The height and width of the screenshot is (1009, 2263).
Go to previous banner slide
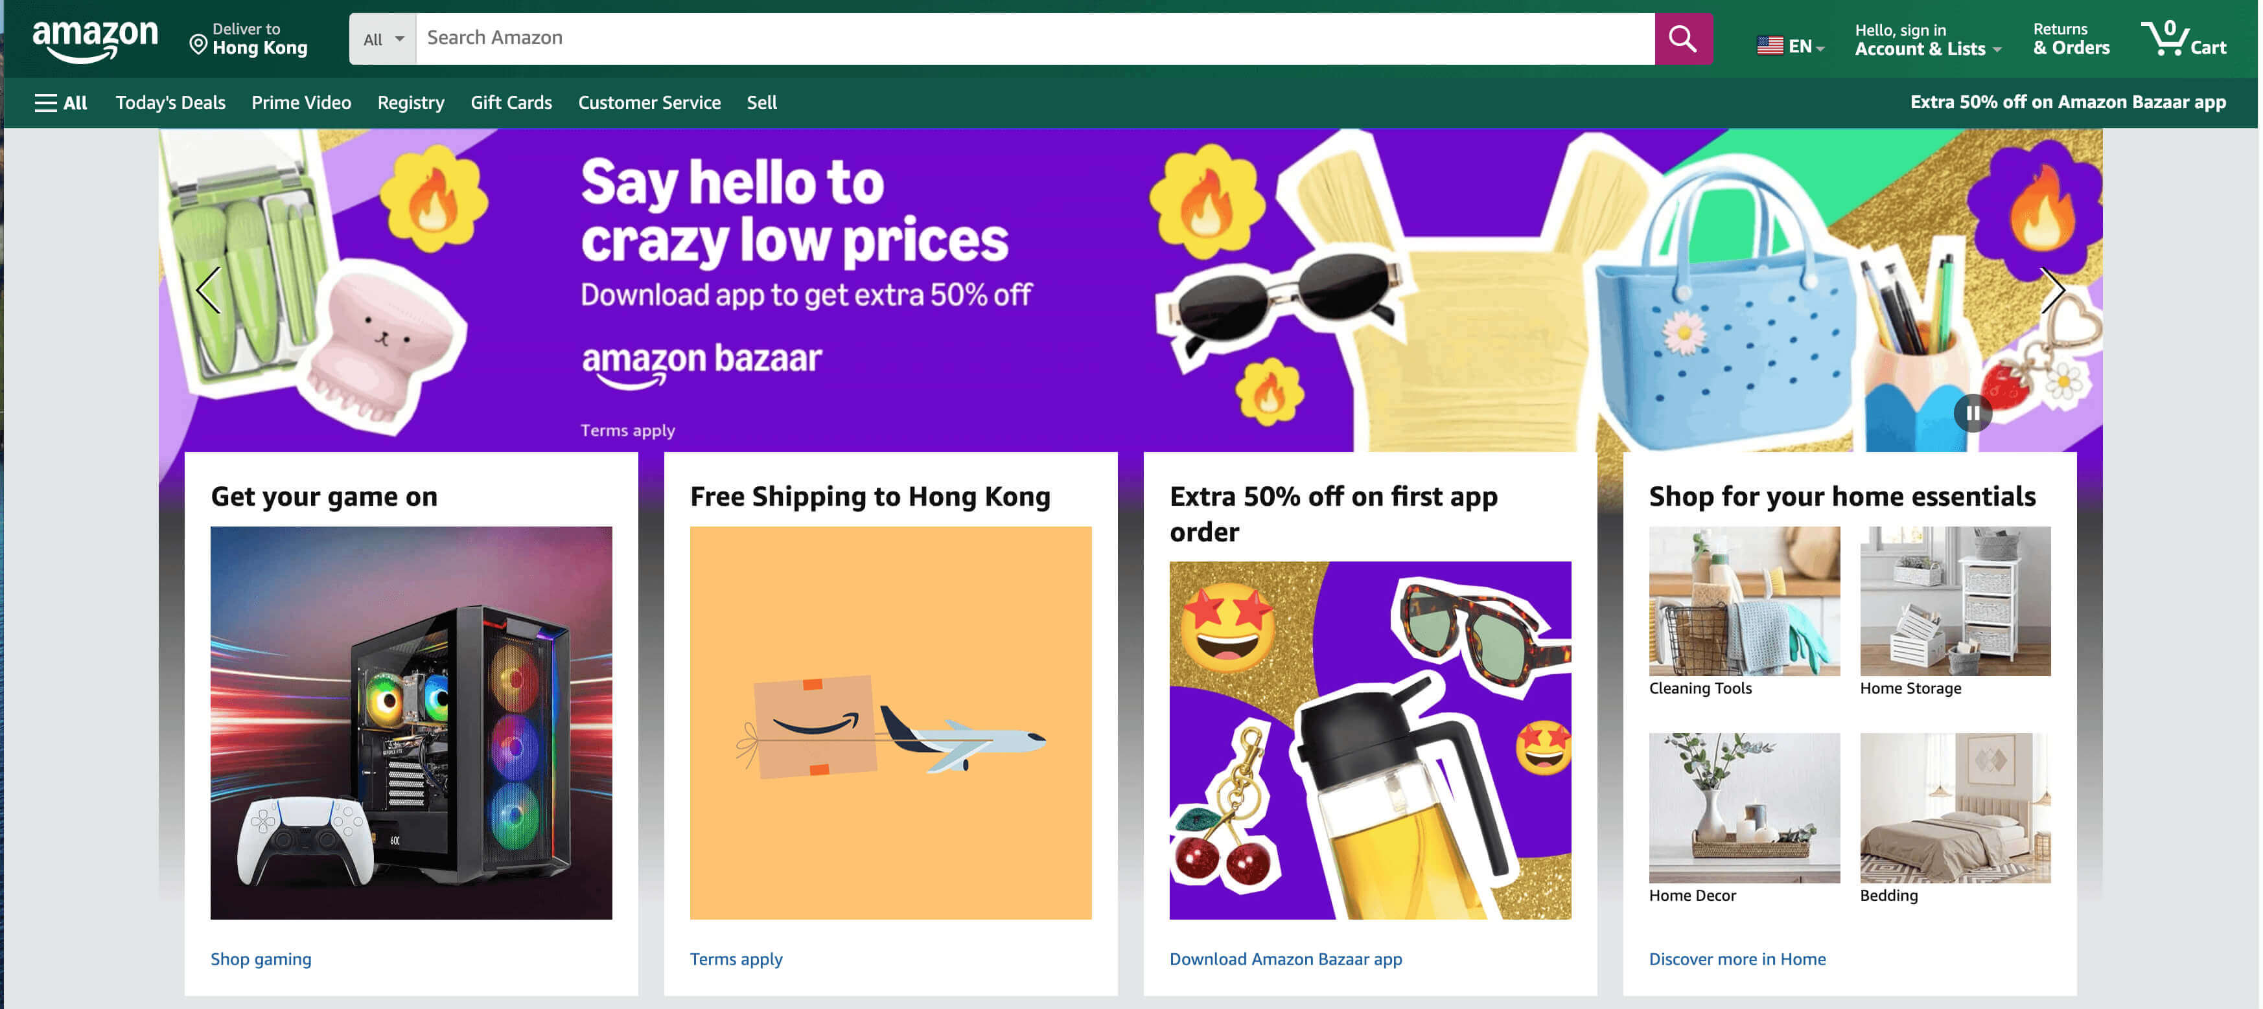[208, 289]
